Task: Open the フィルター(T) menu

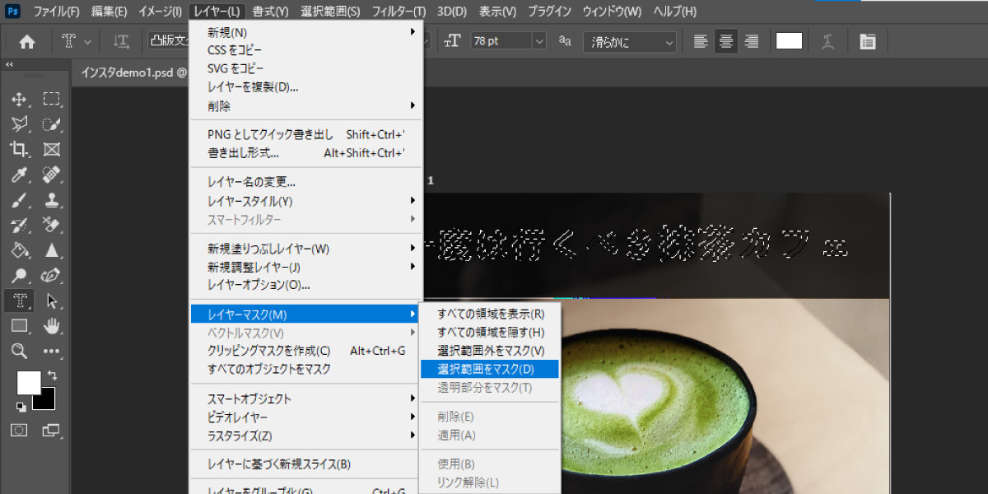Action: click(x=398, y=12)
